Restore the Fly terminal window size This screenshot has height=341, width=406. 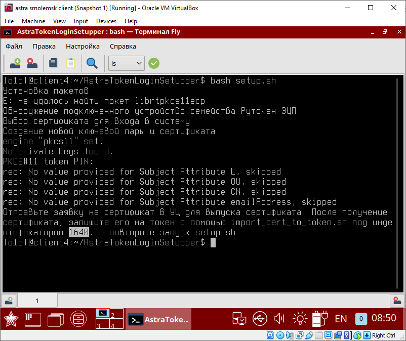(x=385, y=32)
